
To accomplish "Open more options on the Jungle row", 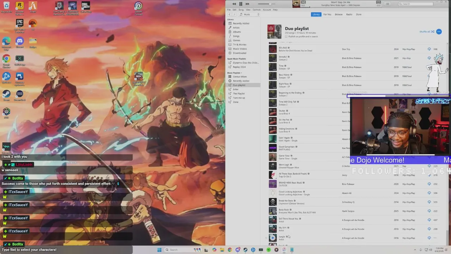I will (435, 238).
